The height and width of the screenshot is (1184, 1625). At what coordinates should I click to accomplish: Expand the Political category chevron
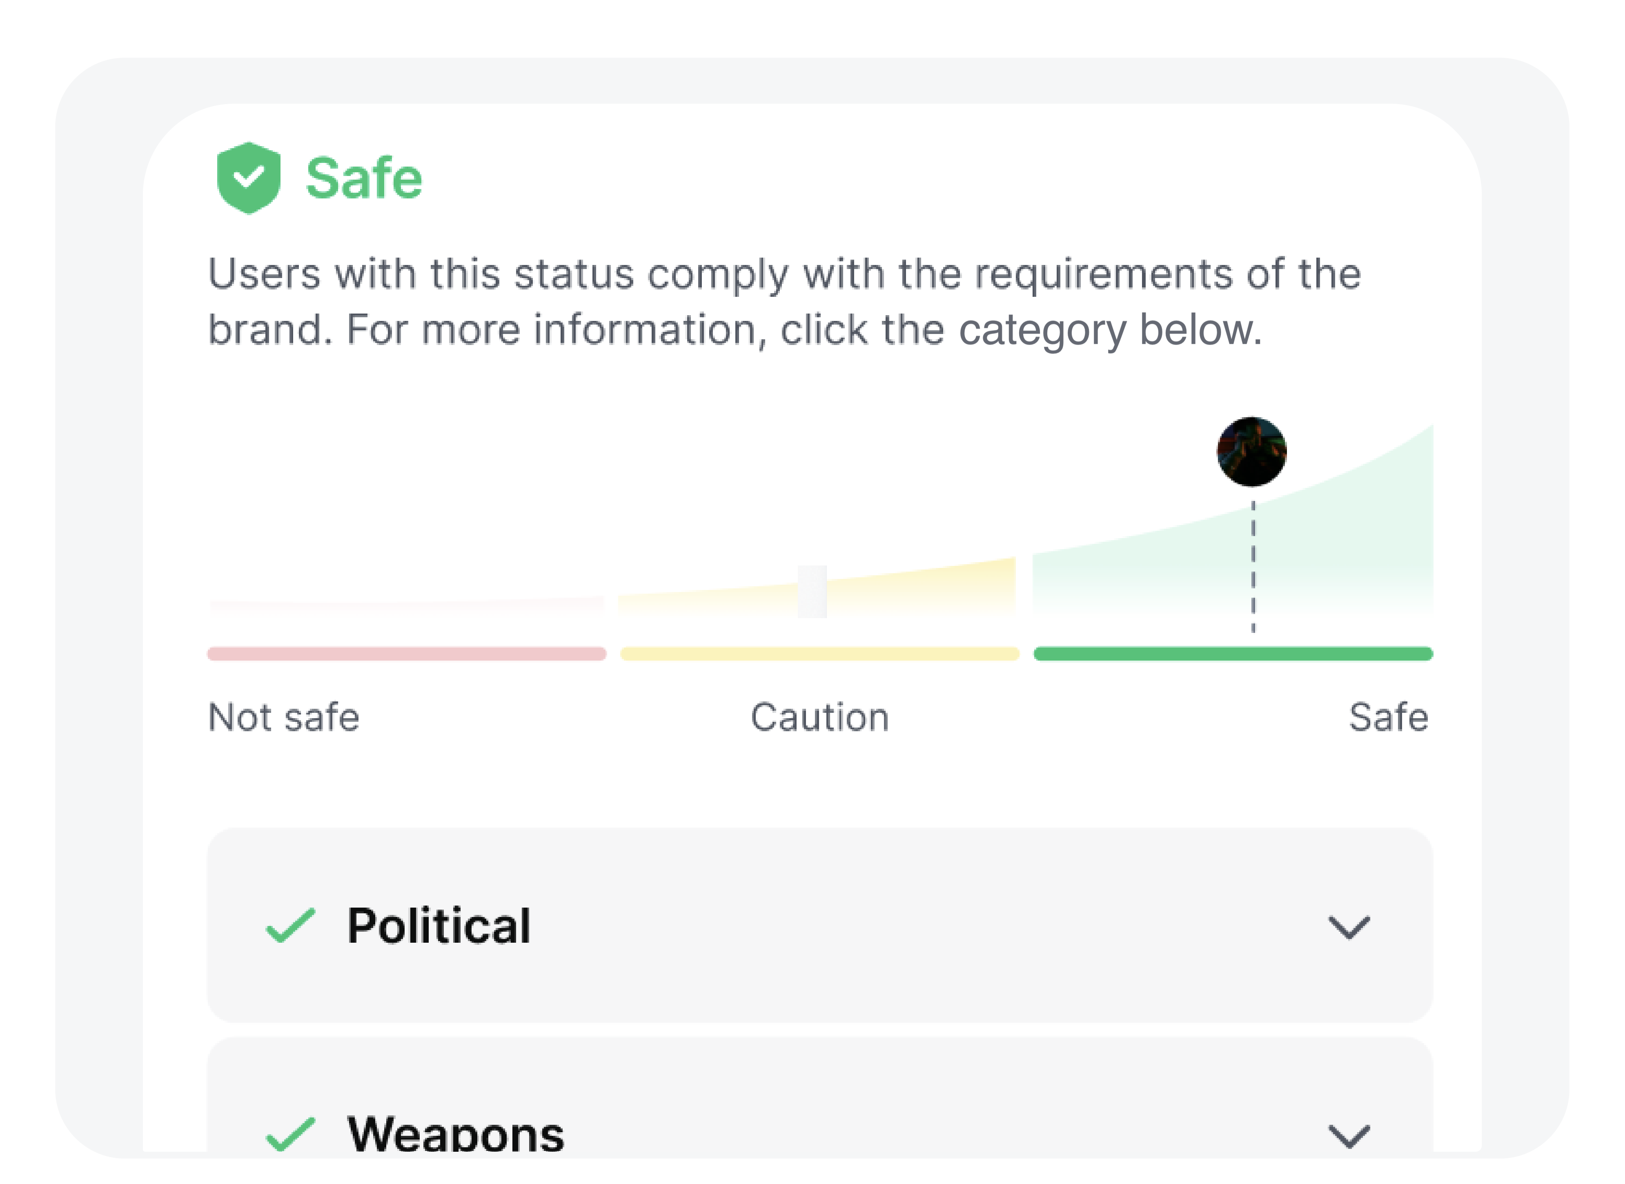(x=1348, y=927)
